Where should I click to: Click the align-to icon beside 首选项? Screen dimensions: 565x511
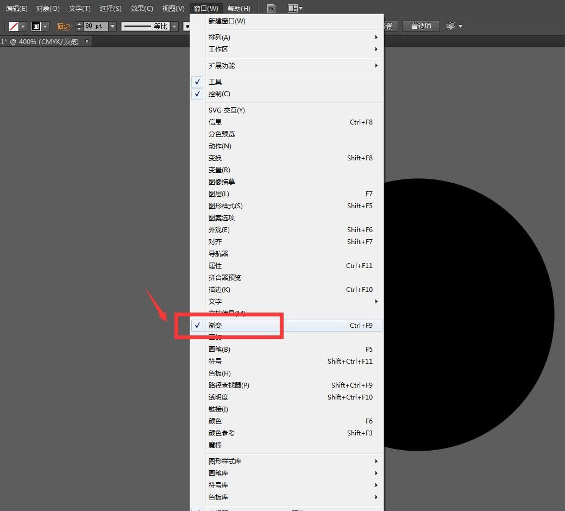(x=450, y=26)
